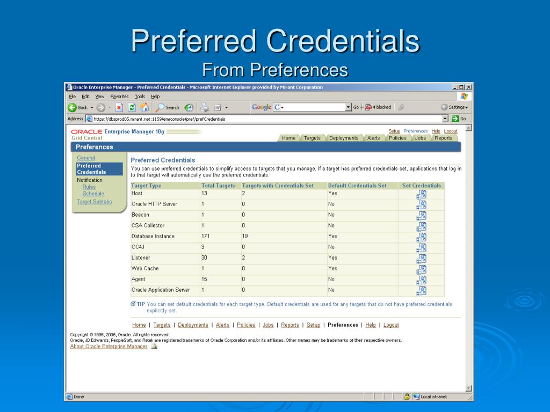Open Schedule under Notification
Image resolution: width=550 pixels, height=412 pixels.
pos(93,193)
